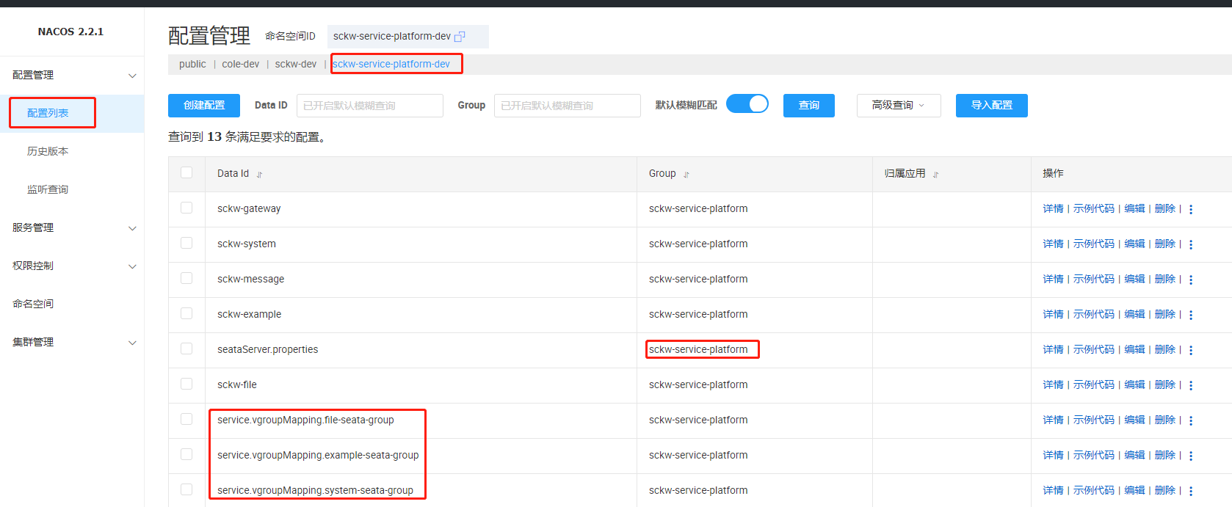1232x507 pixels.
Task: Open more options for sckw-file row
Action: pyautogui.click(x=1191, y=385)
